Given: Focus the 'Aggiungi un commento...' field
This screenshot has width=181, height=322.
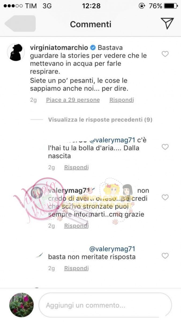Looking at the screenshot, I should [x=105, y=305].
